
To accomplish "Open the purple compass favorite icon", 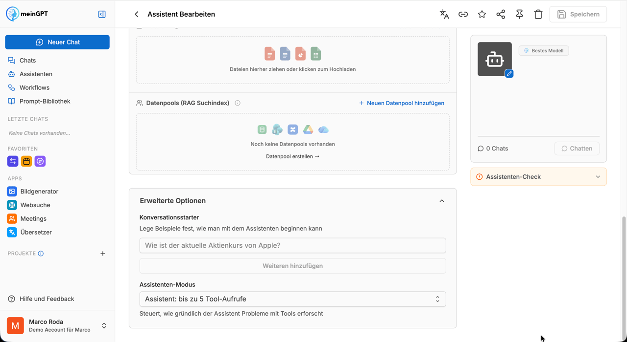I will pyautogui.click(x=40, y=161).
